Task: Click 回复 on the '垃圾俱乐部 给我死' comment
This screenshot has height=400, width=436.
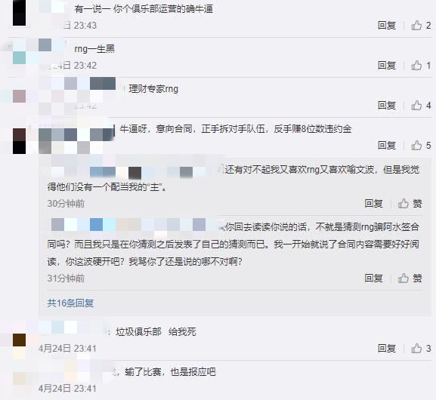Action: tap(386, 348)
